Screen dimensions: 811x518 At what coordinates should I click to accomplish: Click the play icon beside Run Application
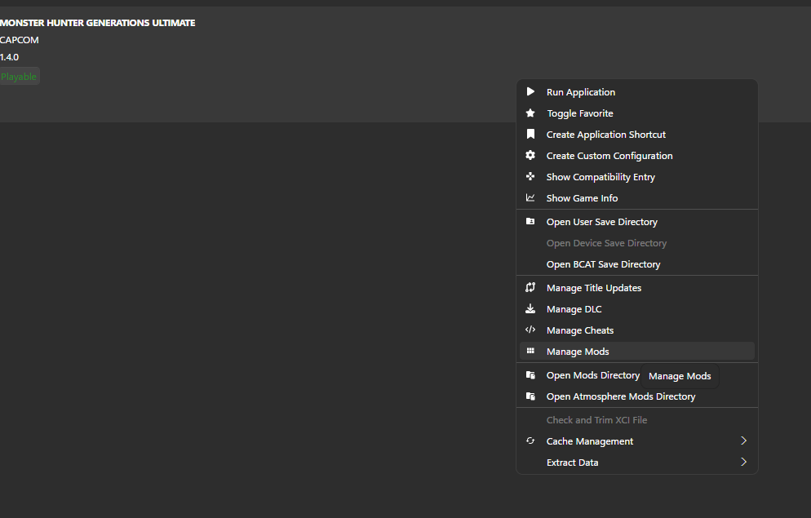pos(530,91)
